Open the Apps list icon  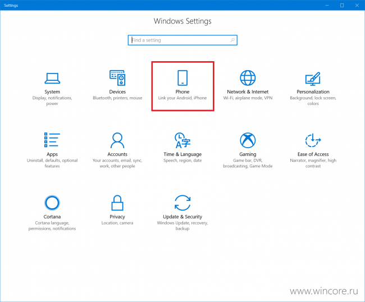(52, 140)
